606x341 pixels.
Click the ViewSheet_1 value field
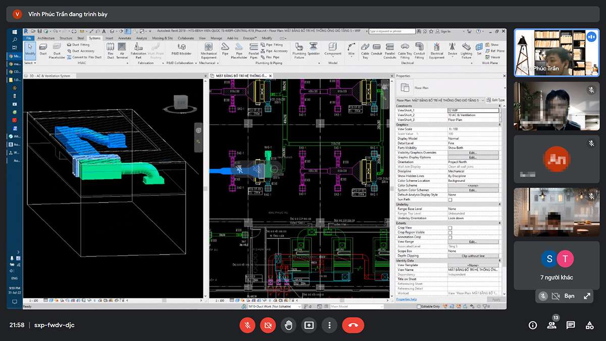(x=473, y=110)
